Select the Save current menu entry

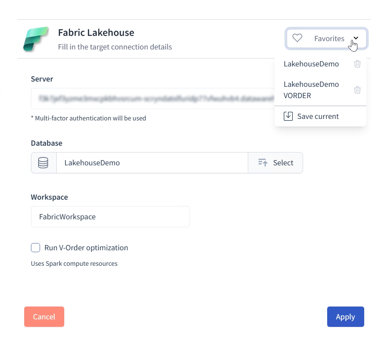318,116
